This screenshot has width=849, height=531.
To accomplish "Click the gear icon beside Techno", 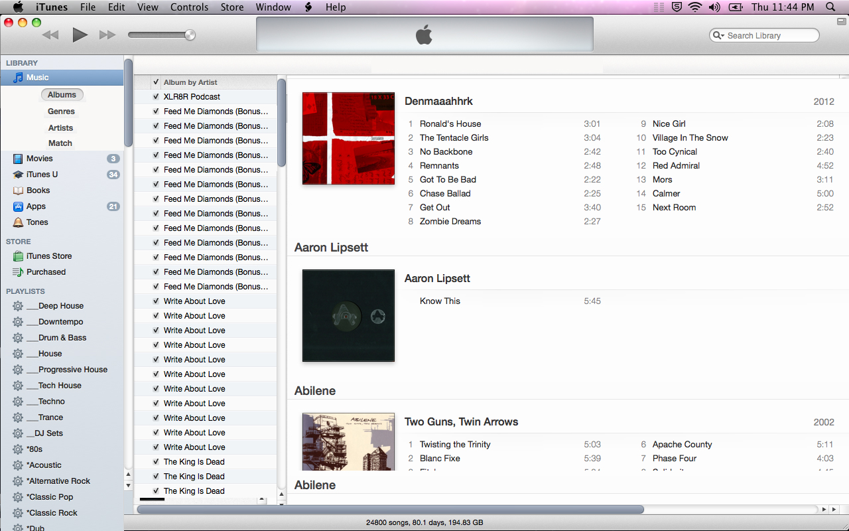I will tap(18, 402).
